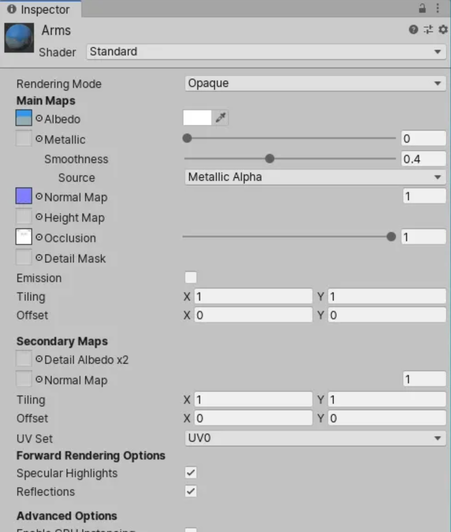Click the white Albedo color swatch
This screenshot has width=451, height=532.
197,118
